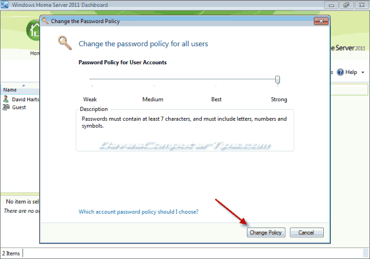Click 'Password Policy for User Accounts' heading
Image resolution: width=370 pixels, height=259 pixels.
[123, 62]
